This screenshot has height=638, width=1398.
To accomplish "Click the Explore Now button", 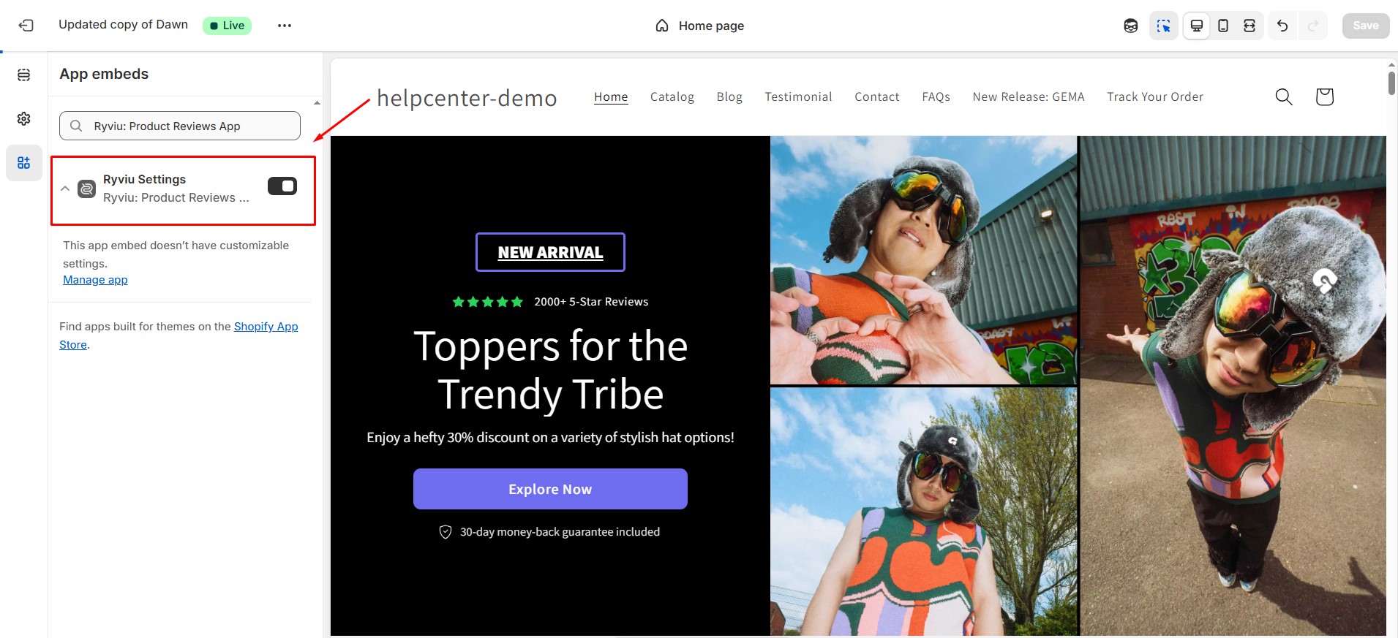I will [x=550, y=489].
